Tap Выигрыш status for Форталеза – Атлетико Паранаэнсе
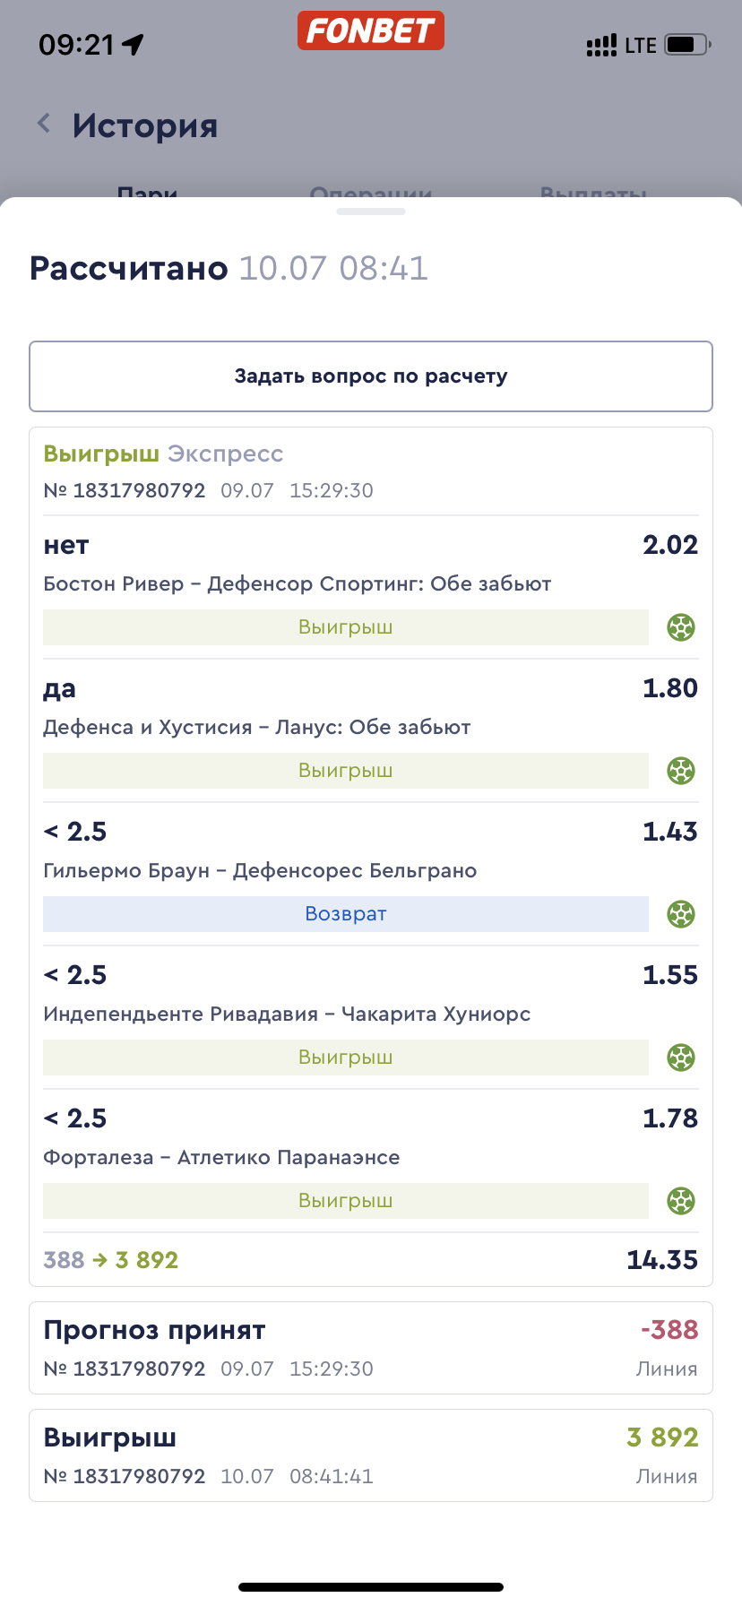The height and width of the screenshot is (1606, 742). point(346,1201)
